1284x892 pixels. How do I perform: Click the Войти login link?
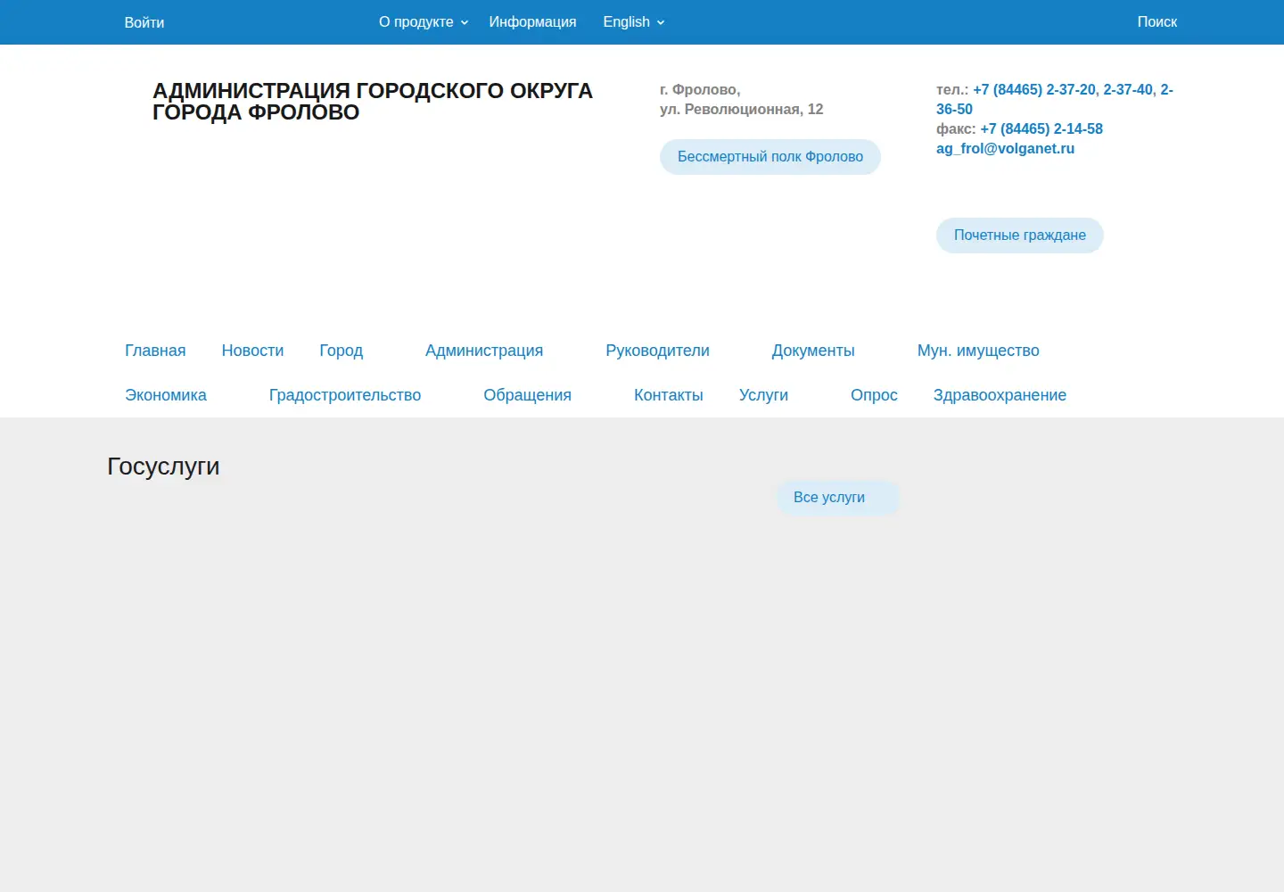tap(144, 22)
